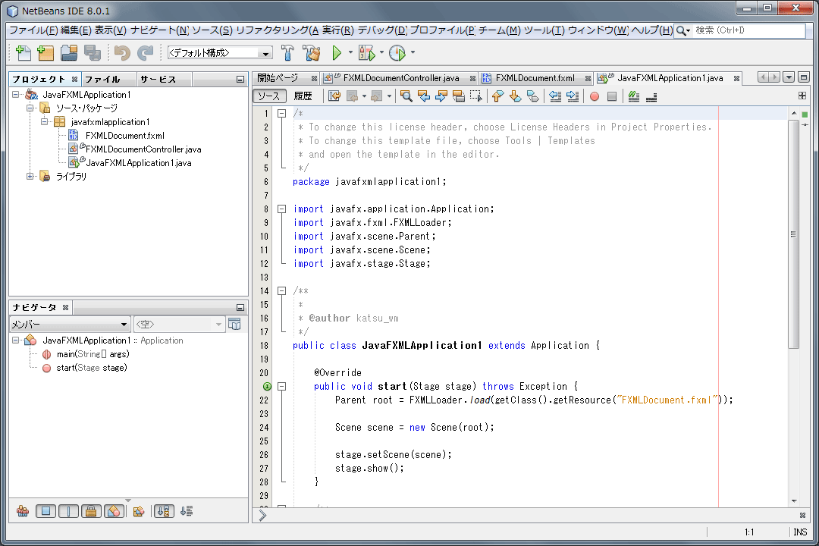The width and height of the screenshot is (819, 546).
Task: Select start(Stage stage) in the Navigator
Action: 92,368
